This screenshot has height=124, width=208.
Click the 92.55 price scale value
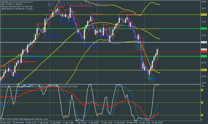coord(204,35)
